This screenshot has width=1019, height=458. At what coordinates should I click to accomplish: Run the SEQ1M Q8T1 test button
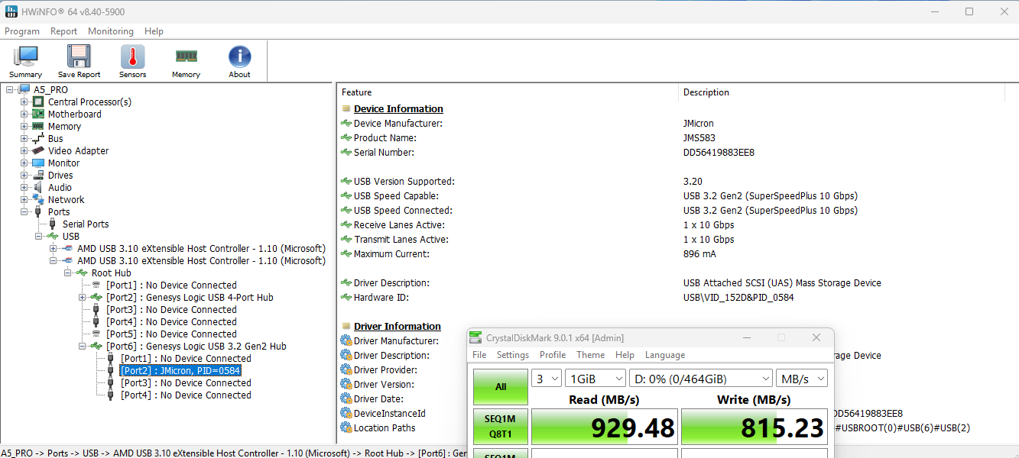pyautogui.click(x=500, y=427)
